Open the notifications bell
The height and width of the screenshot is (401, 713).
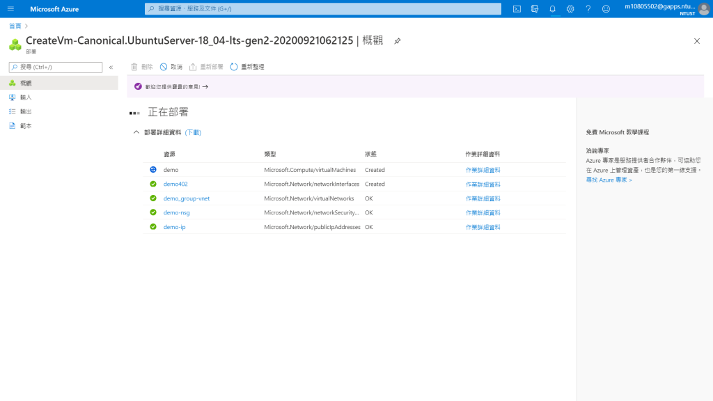552,8
